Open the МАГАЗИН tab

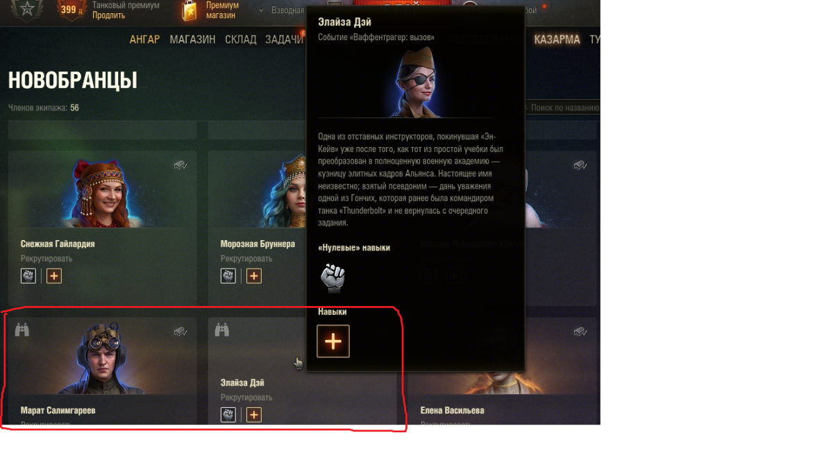pyautogui.click(x=192, y=40)
